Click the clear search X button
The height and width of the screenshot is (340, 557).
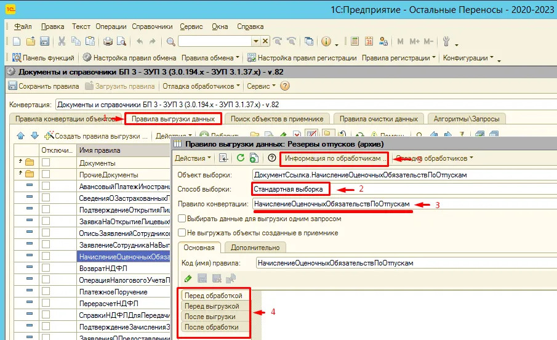coord(265,41)
